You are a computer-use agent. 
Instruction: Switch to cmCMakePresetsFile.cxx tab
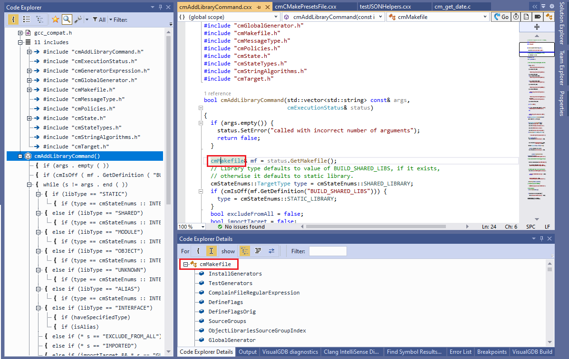pyautogui.click(x=306, y=7)
